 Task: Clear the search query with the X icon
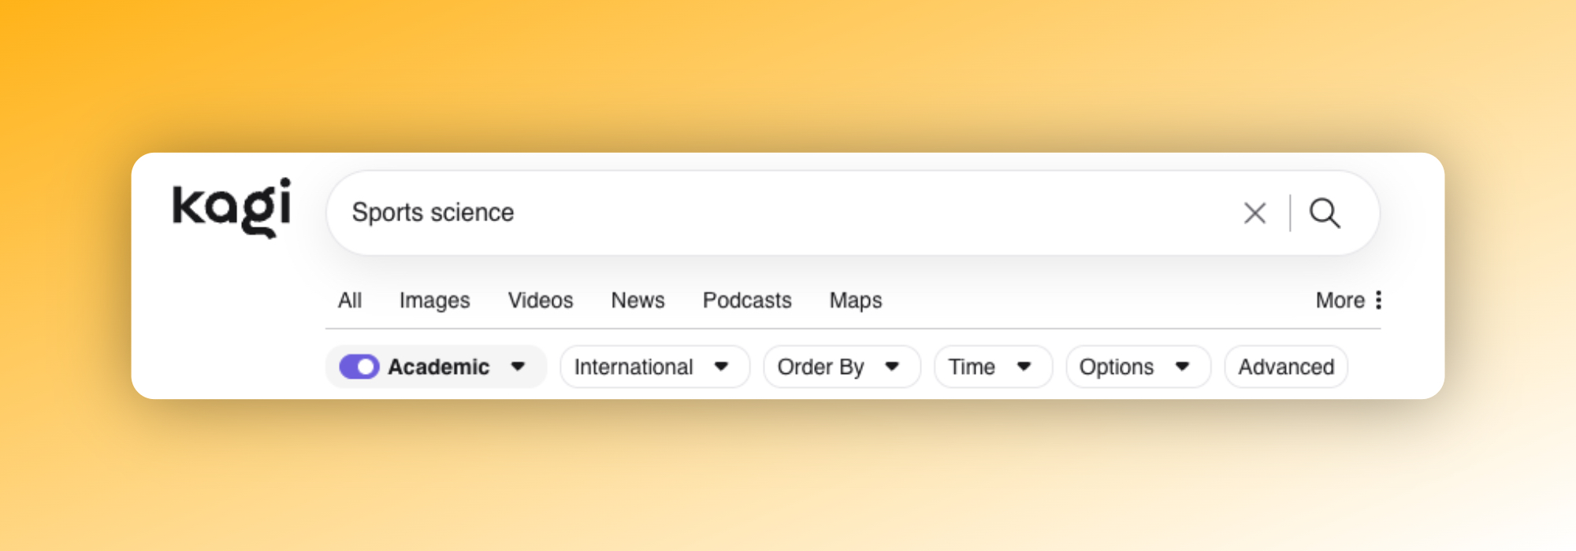(1254, 213)
